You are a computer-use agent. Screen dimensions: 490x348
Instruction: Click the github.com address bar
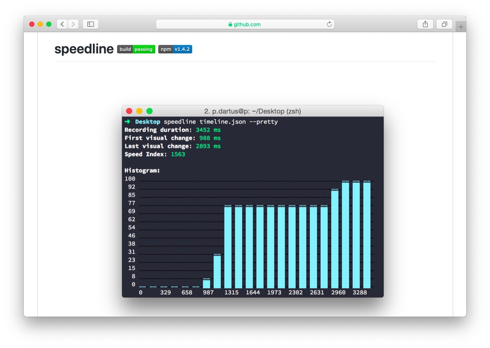click(x=245, y=24)
